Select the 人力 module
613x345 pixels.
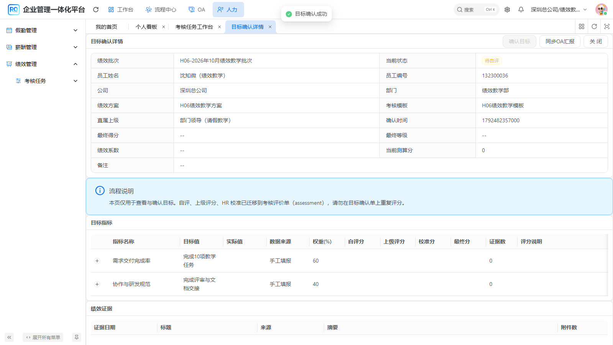(228, 10)
